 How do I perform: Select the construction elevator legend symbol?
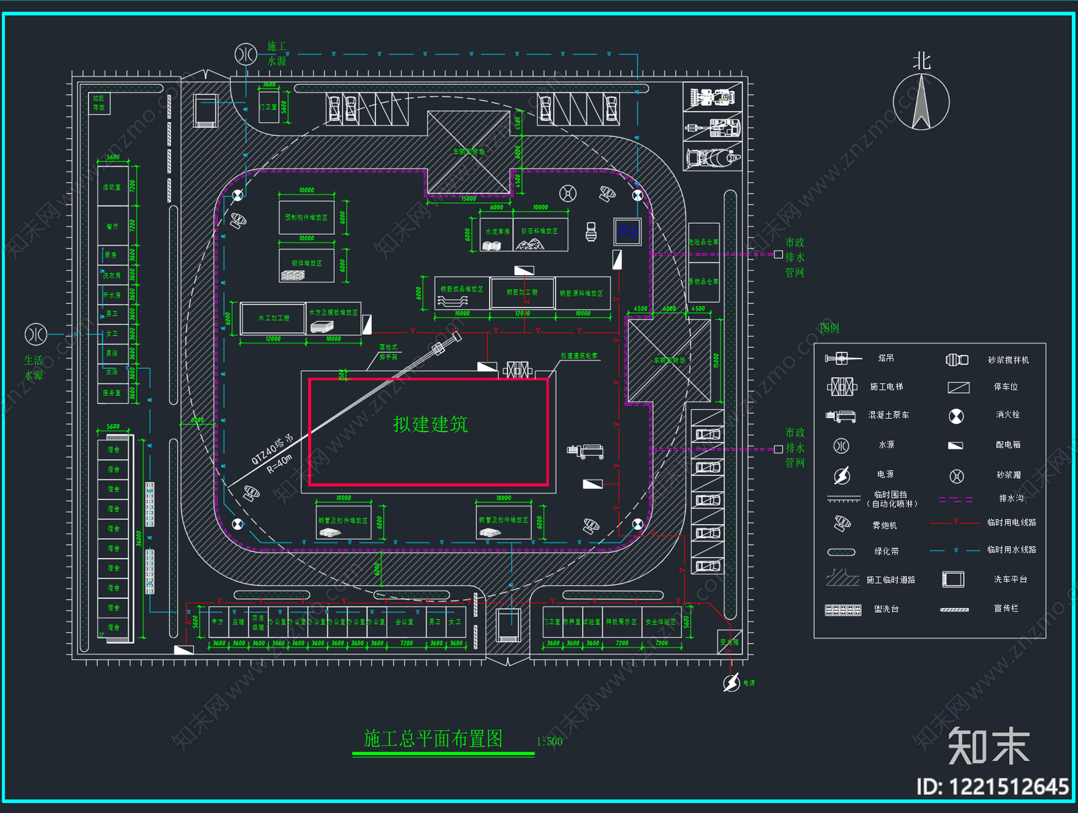[842, 386]
